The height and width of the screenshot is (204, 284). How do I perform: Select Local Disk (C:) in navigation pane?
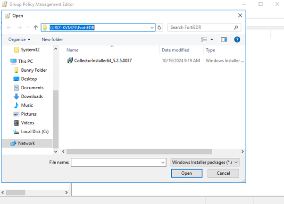[35, 132]
